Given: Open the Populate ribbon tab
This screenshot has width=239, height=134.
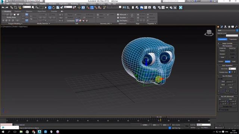Looking at the screenshot, I should (x=54, y=12).
